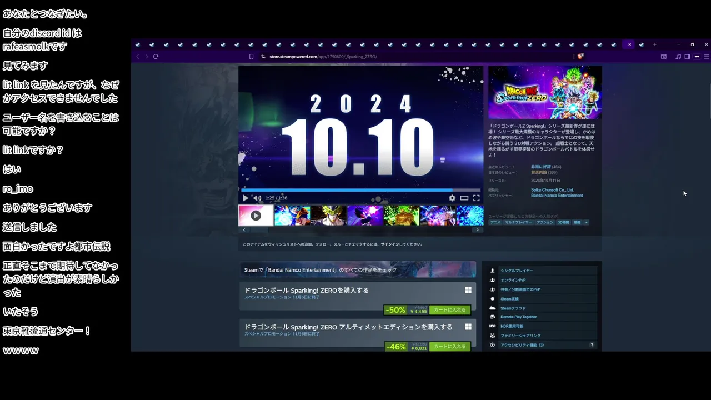This screenshot has width=711, height=400.
Task: Open 賛否両論 Japanese reviews link
Action: (x=540, y=172)
